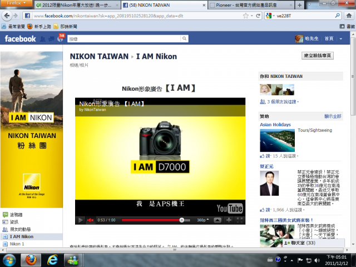Close the NIKON TAIWAN tab
This screenshot has width=356, height=267.
(x=204, y=5)
